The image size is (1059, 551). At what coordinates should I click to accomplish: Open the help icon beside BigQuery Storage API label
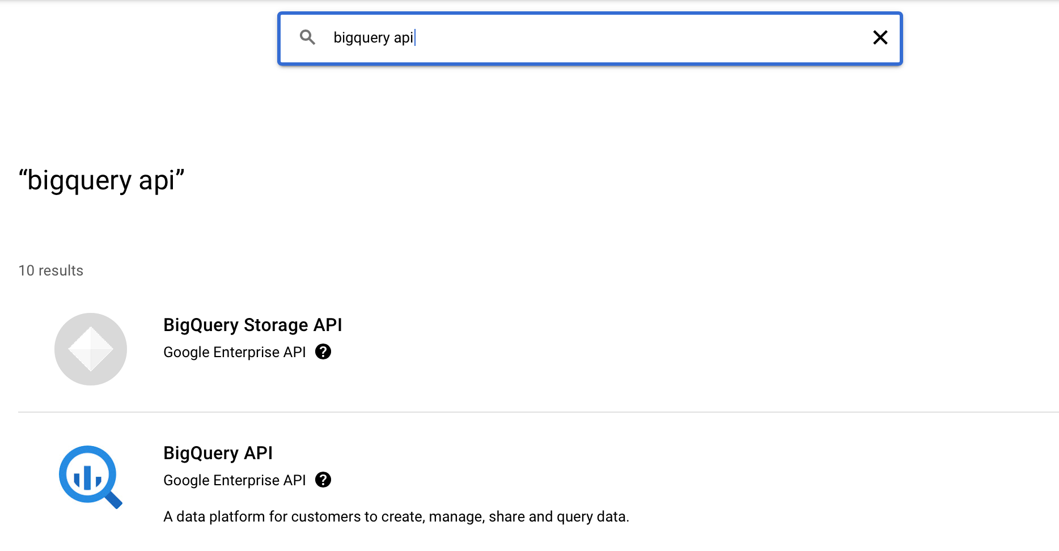pyautogui.click(x=323, y=351)
